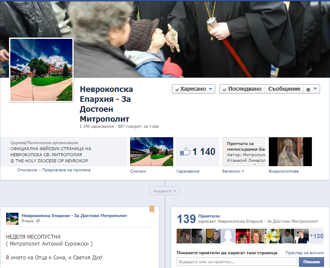Open the Снимки photo thumbnail

[x=152, y=151]
